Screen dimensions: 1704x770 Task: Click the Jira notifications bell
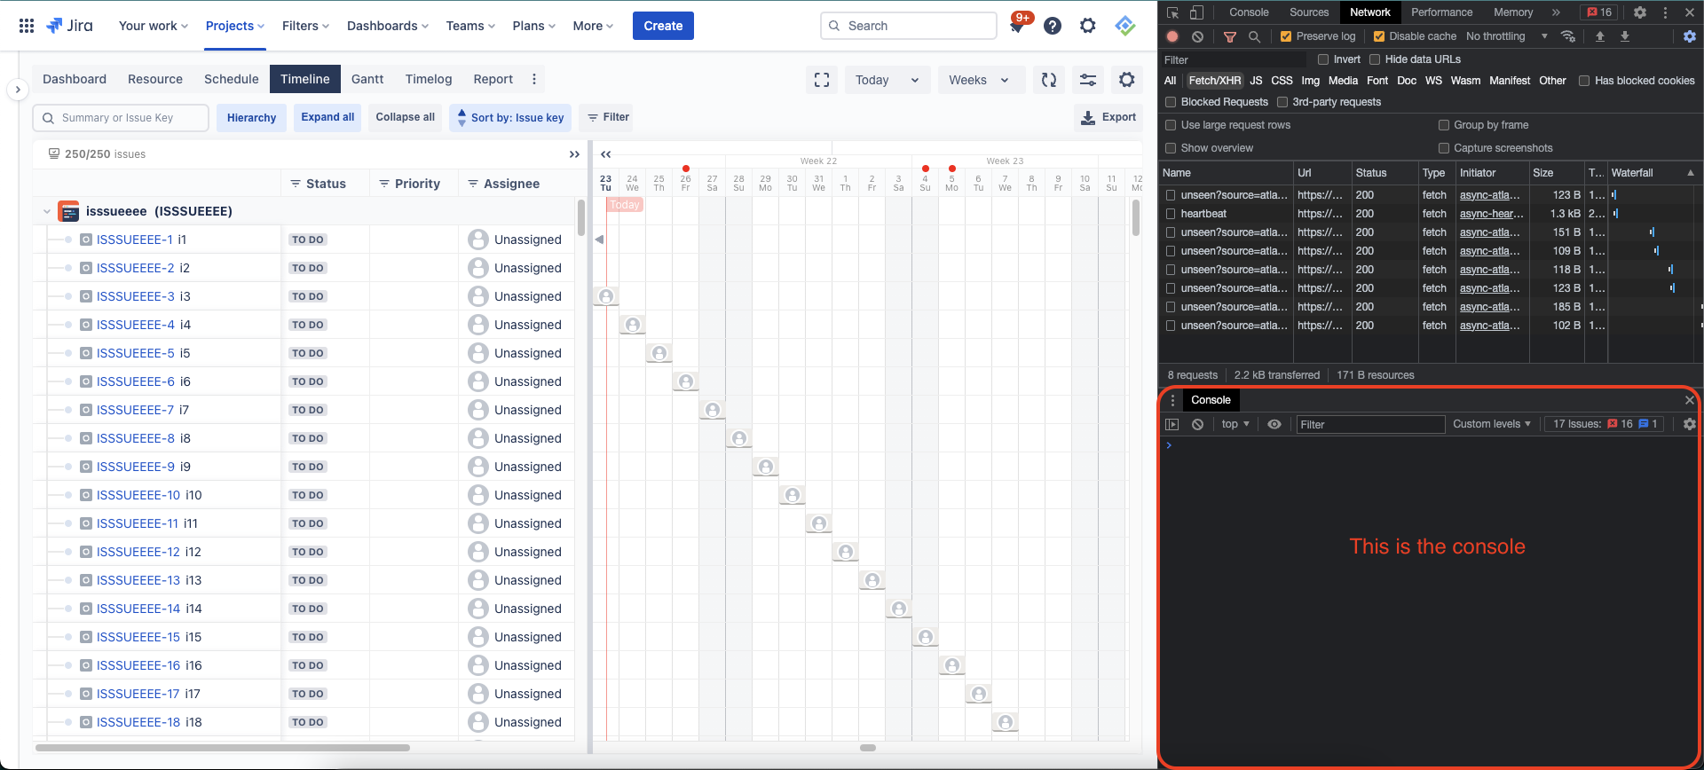coord(1017,27)
